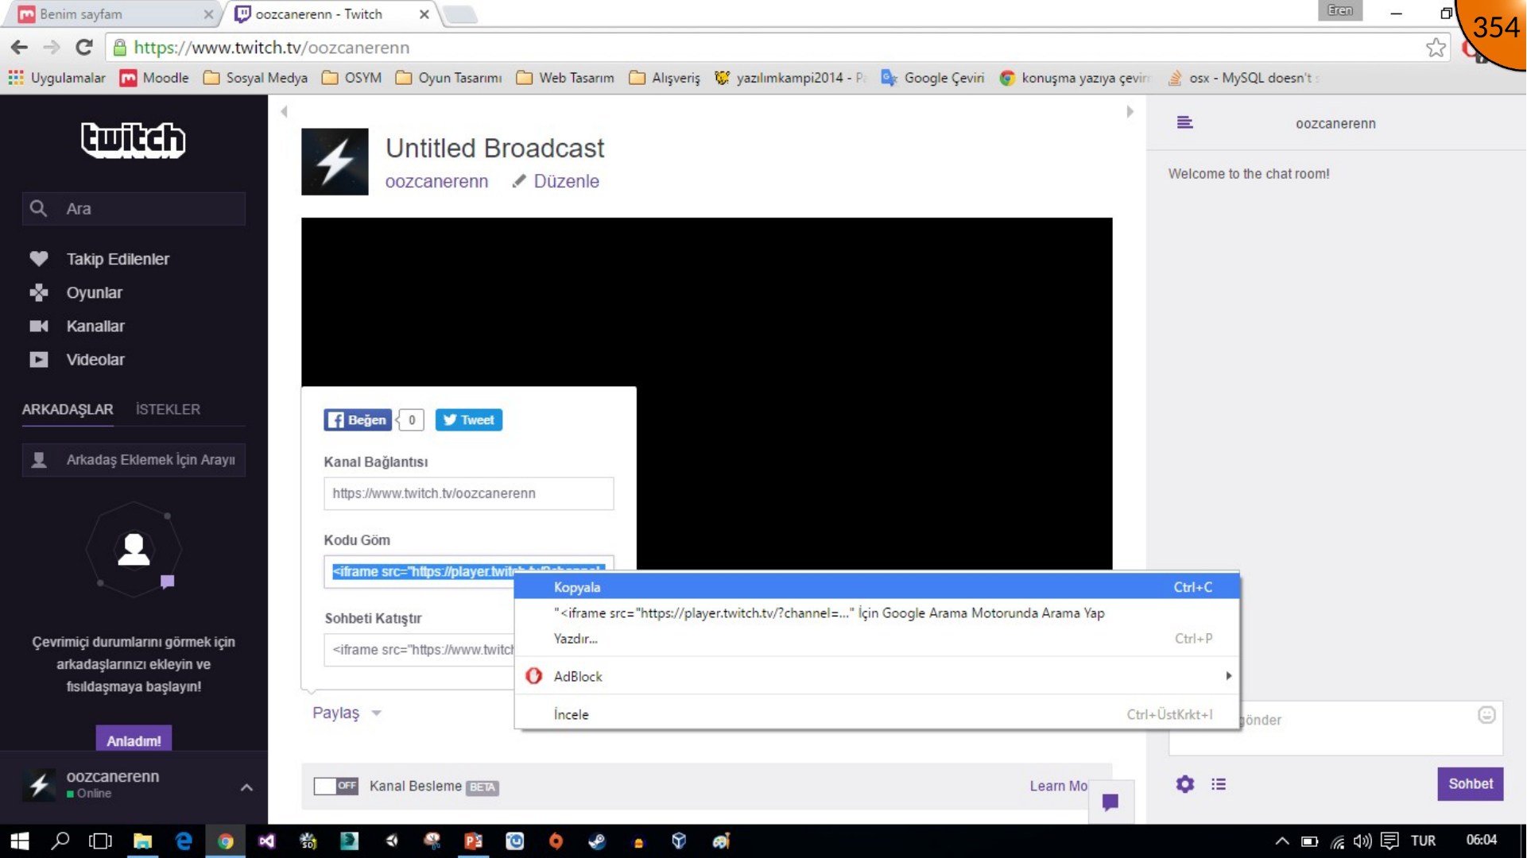Screen dimensions: 1527x858
Task: Open Windows taskbar search icon
Action: tap(60, 841)
